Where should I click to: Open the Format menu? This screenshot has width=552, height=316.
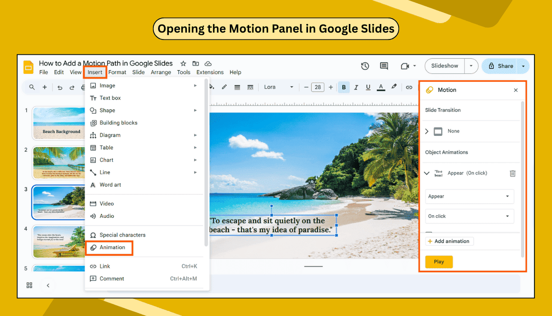pyautogui.click(x=117, y=72)
